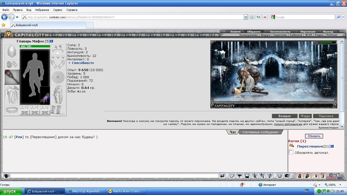The image size is (347, 195).
Task: Click the crutch weapon slot
Action: point(12,77)
